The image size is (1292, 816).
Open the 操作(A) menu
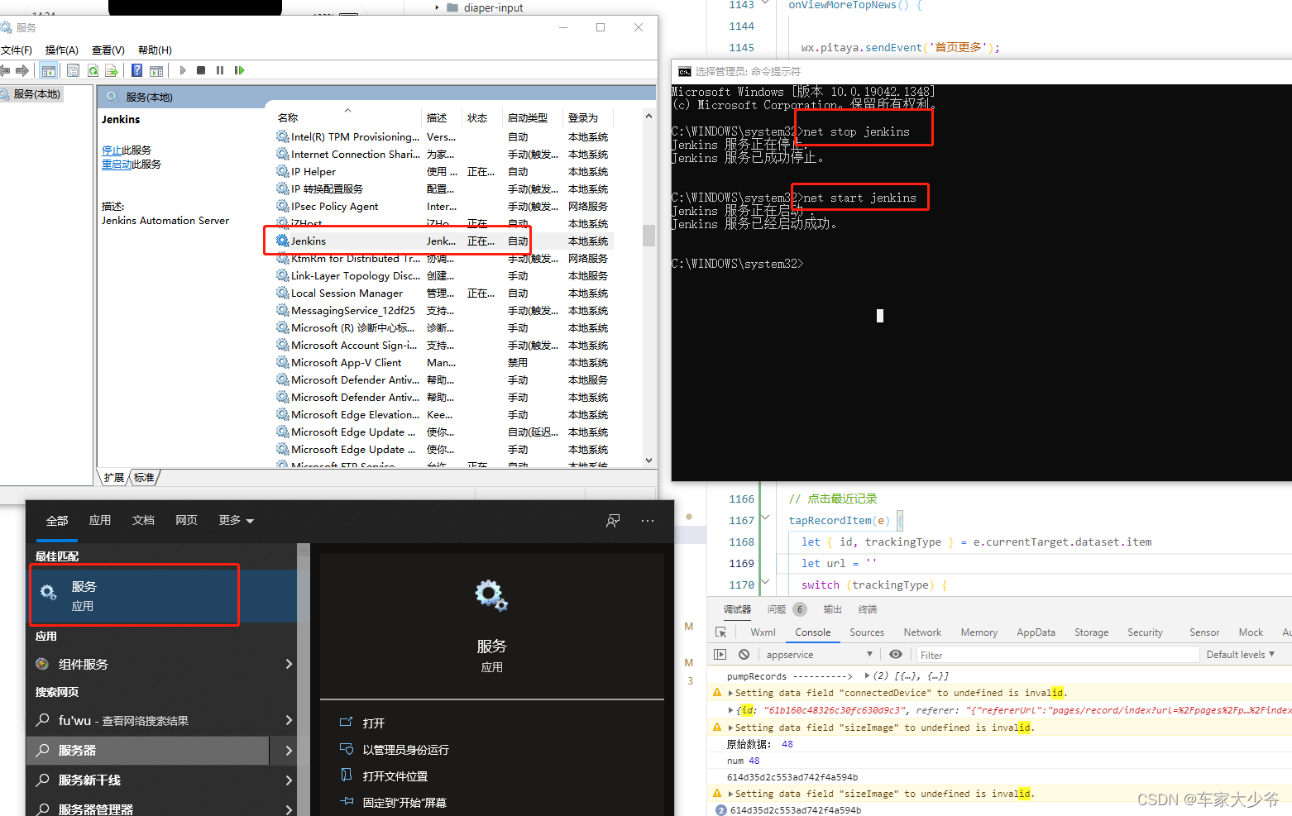pos(62,50)
